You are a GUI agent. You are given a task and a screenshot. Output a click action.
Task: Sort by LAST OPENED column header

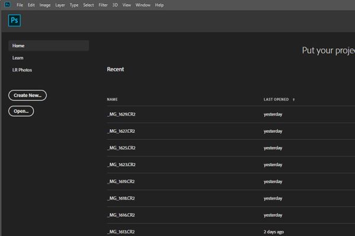pyautogui.click(x=276, y=99)
